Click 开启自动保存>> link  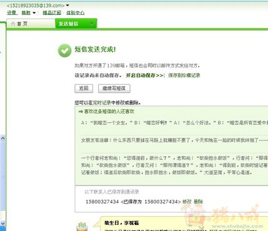(144, 76)
